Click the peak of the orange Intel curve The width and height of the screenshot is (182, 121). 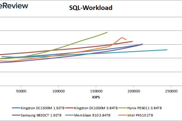pyautogui.click(x=122, y=38)
